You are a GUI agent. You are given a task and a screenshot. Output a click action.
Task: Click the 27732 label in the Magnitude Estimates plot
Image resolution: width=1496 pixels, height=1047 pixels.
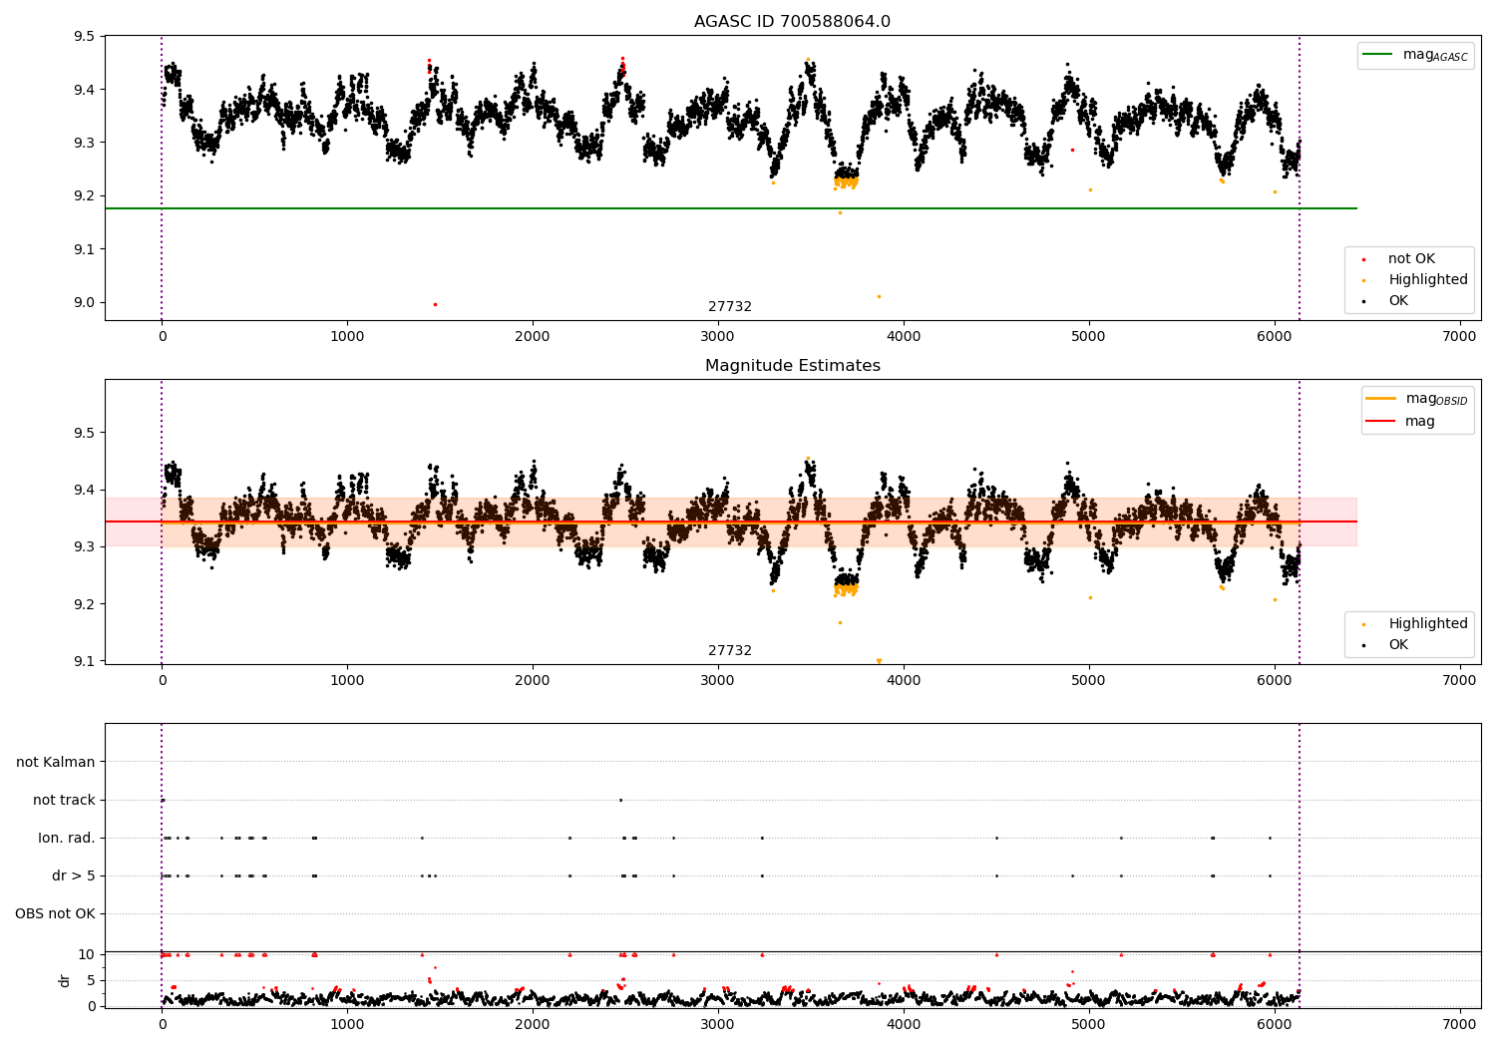(x=730, y=651)
